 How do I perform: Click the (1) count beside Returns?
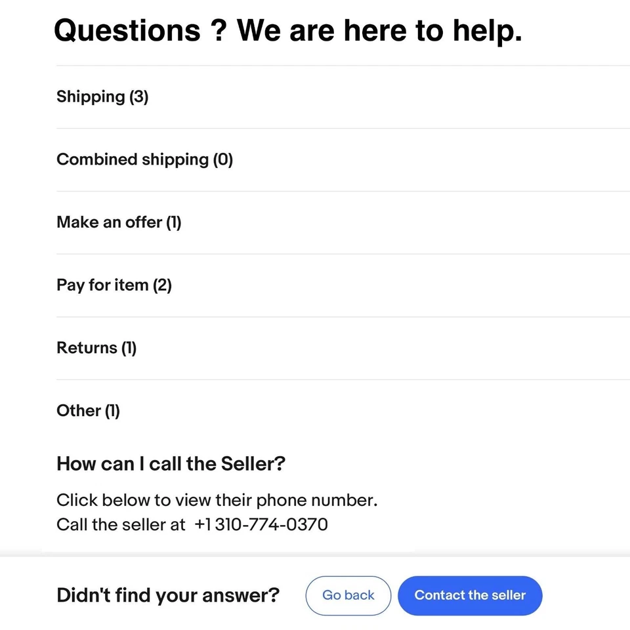[129, 348]
